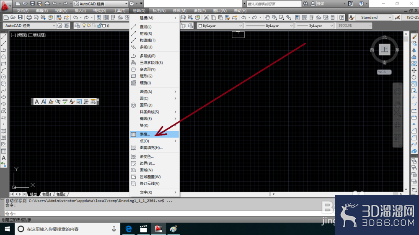Open Paint app icon on taskbar
The width and height of the screenshot is (419, 235).
pyautogui.click(x=173, y=229)
